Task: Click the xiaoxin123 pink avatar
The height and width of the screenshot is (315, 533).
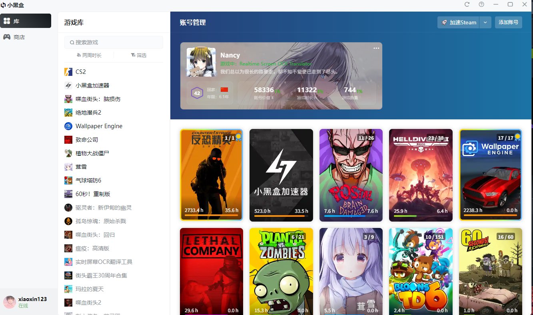Action: coord(10,302)
